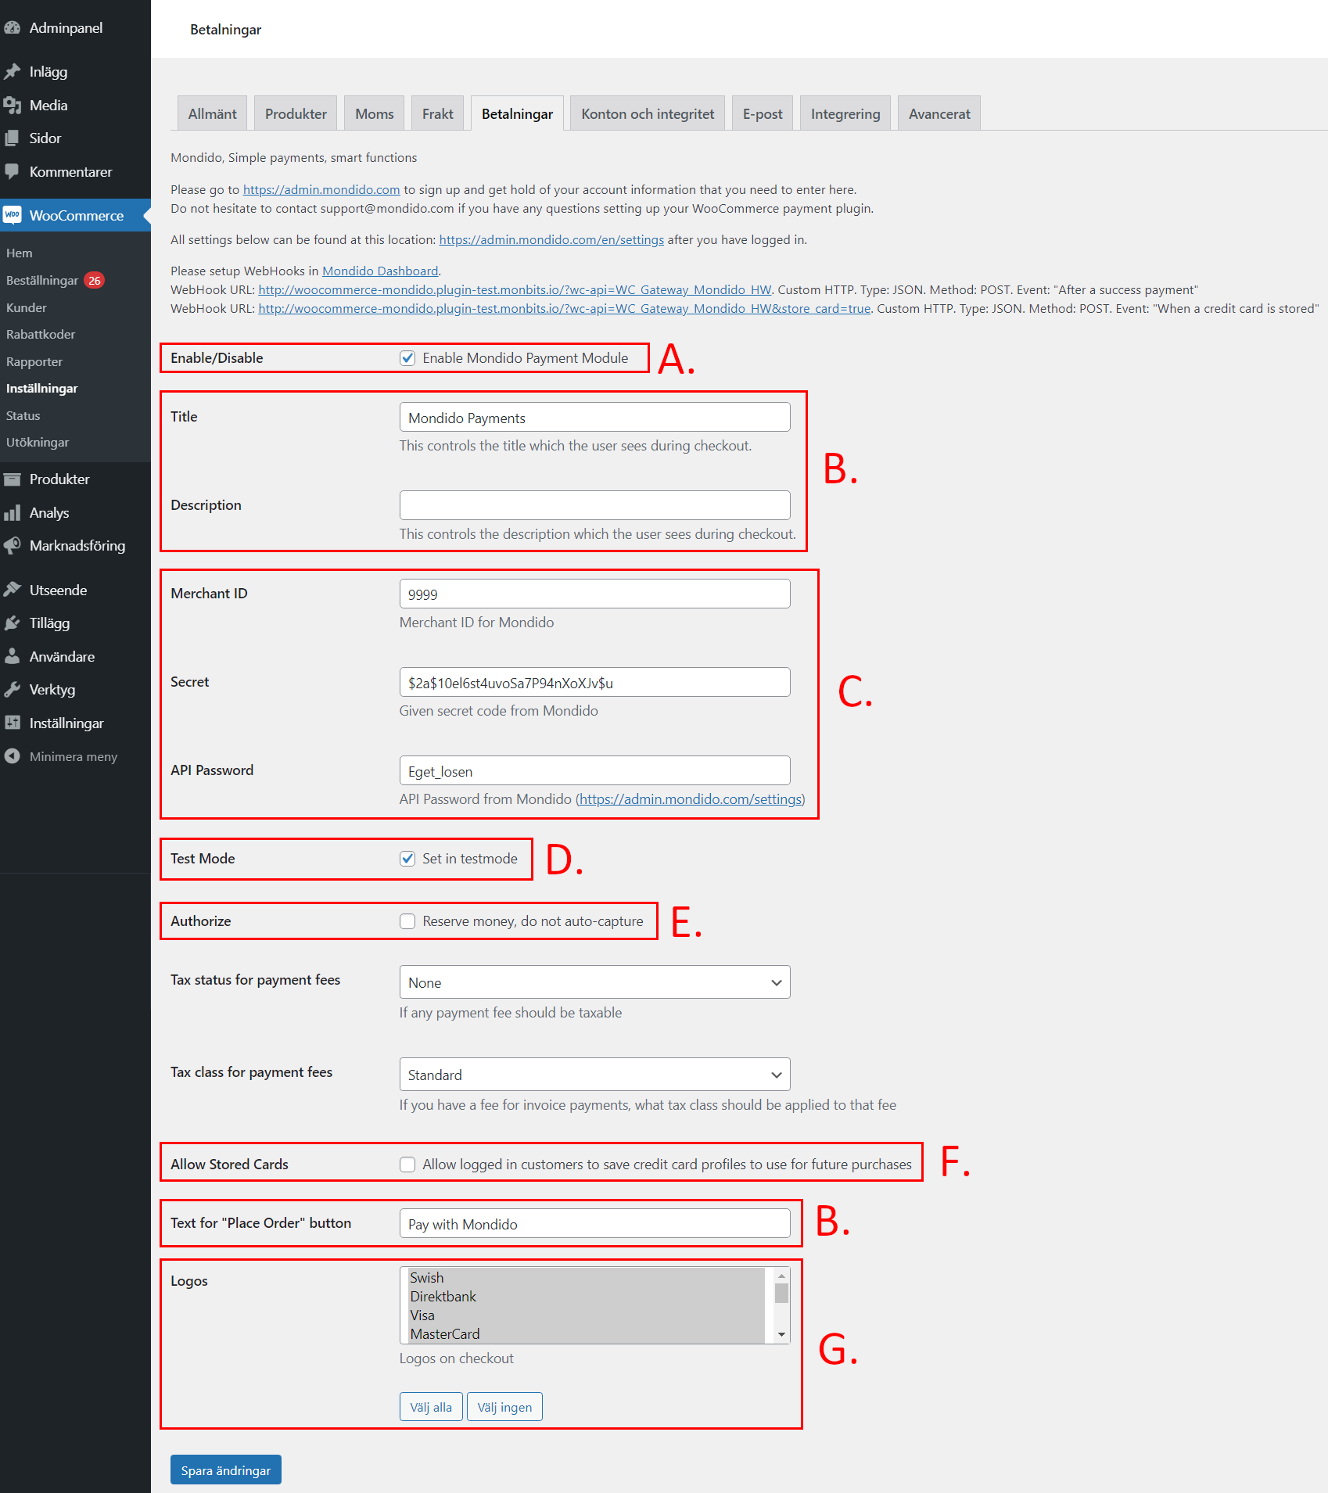
Task: Click the Verktyg wrench icon
Action: coord(12,690)
